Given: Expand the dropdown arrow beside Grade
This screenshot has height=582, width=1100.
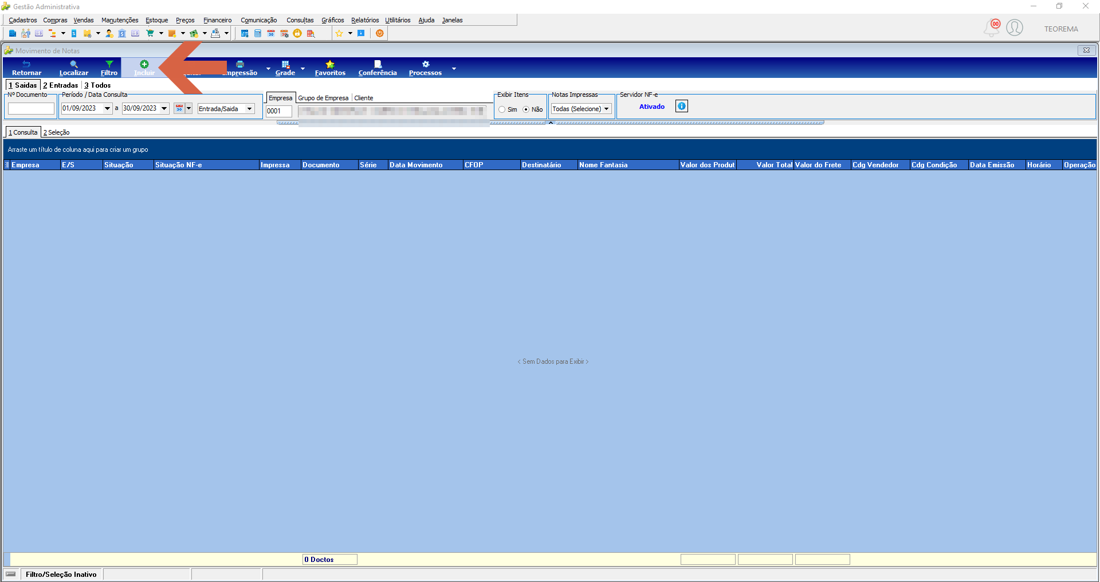Looking at the screenshot, I should tap(302, 68).
